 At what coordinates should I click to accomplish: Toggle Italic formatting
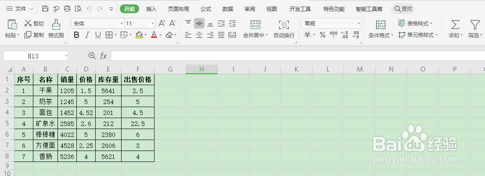point(87,35)
